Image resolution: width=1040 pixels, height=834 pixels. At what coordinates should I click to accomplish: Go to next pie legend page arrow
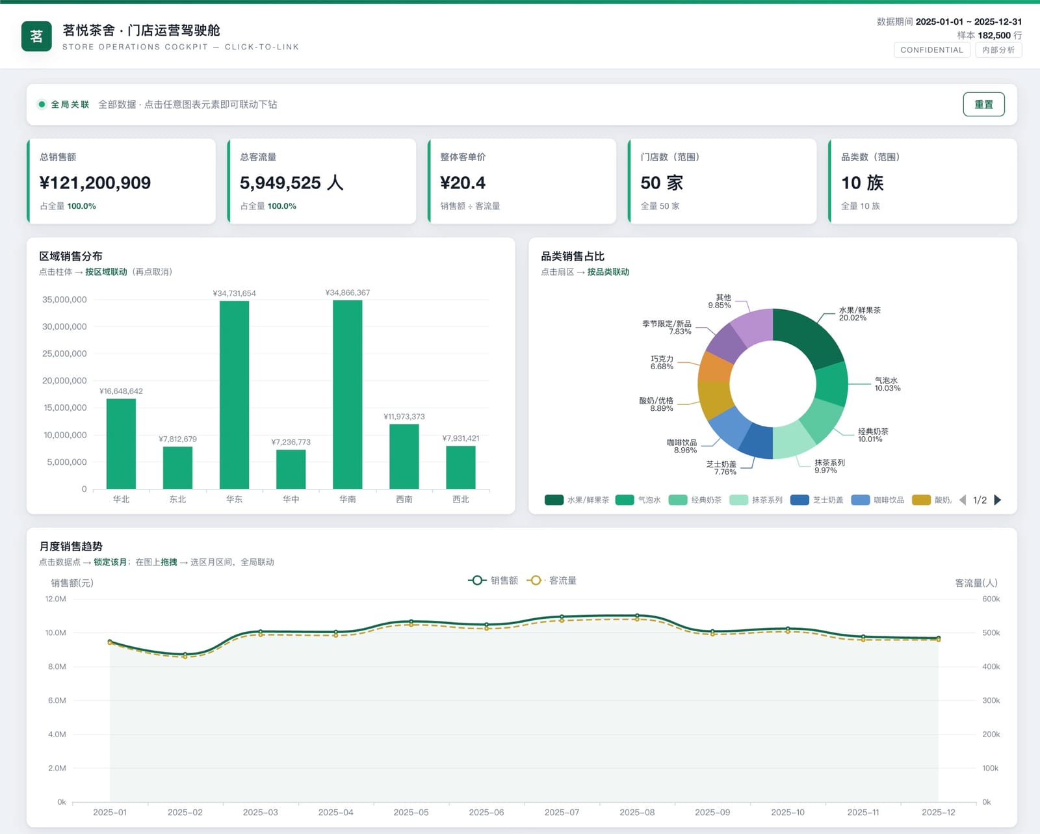pos(998,500)
